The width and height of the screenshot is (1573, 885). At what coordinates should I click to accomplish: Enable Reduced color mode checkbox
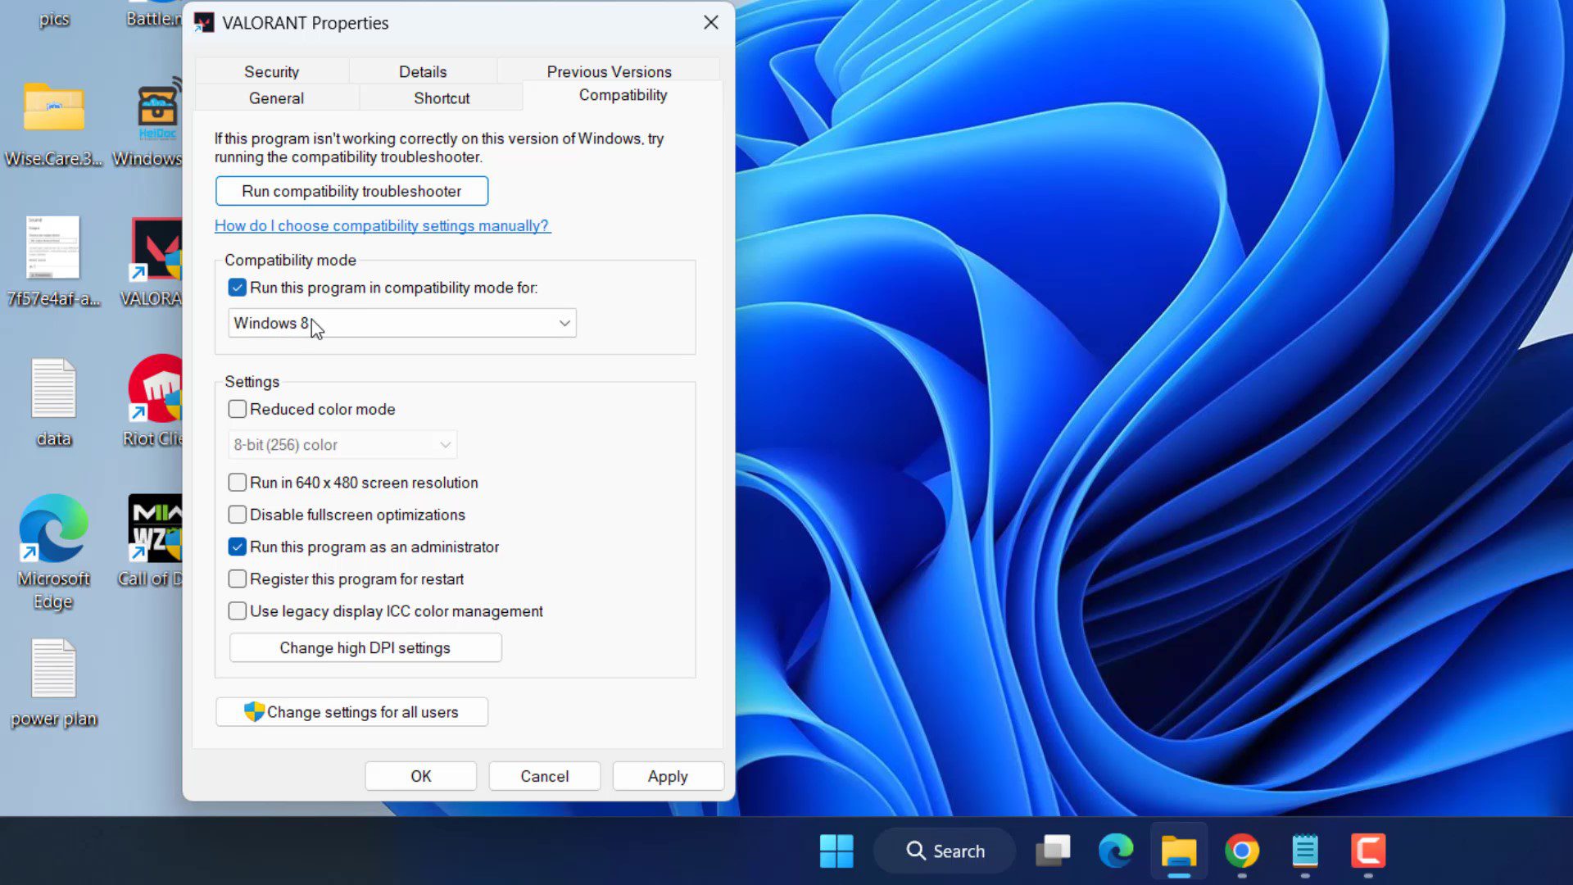237,409
